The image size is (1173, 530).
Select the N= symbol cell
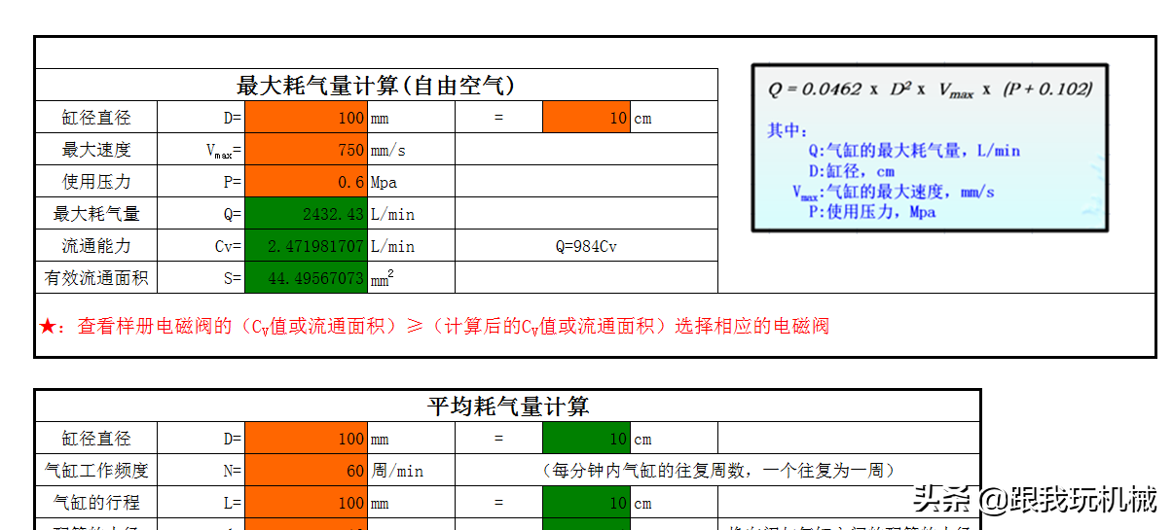(202, 471)
